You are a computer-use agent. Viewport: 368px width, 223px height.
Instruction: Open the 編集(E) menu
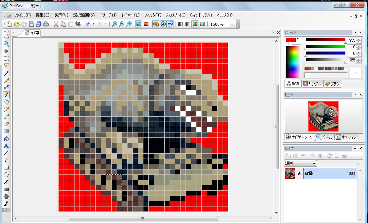42,15
